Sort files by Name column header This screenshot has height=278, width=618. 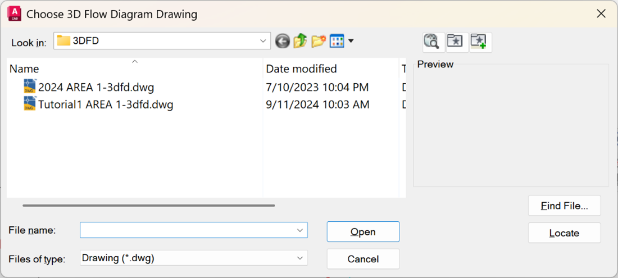25,69
